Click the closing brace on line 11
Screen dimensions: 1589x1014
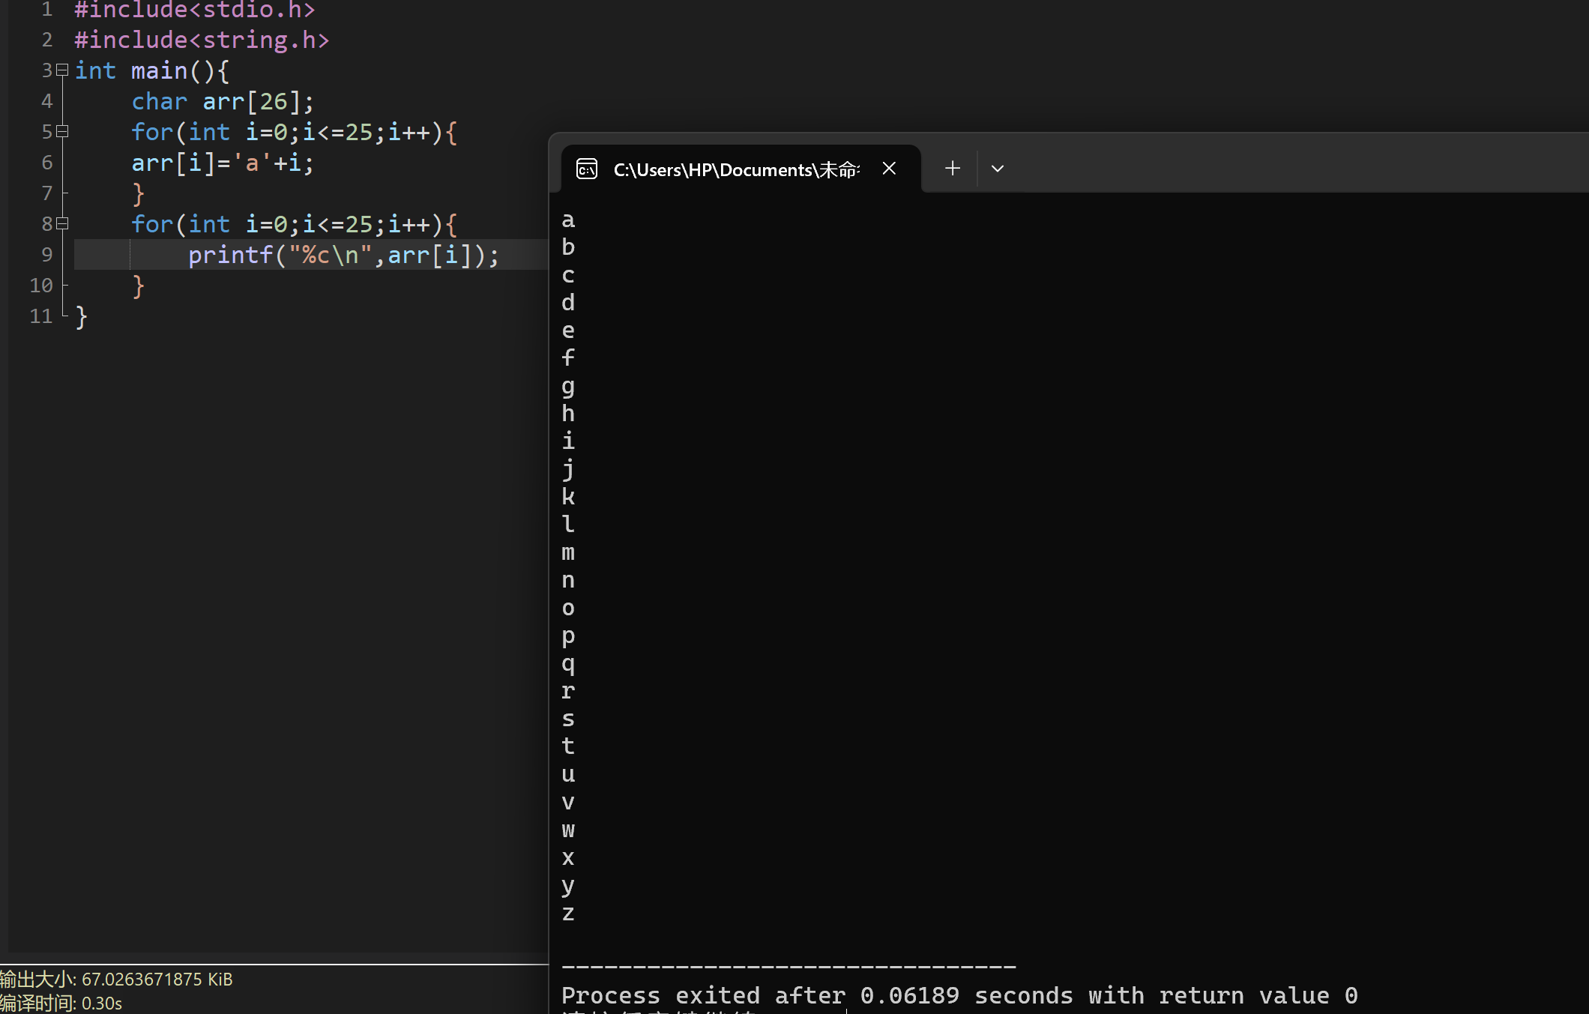82,317
